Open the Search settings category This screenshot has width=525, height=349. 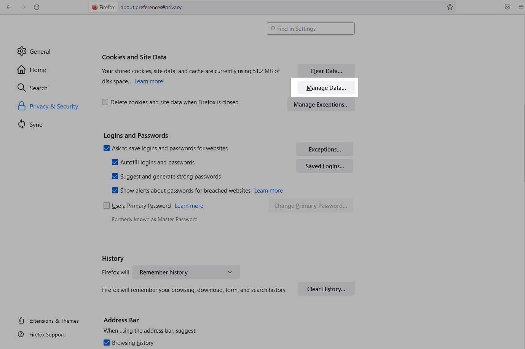click(x=38, y=88)
